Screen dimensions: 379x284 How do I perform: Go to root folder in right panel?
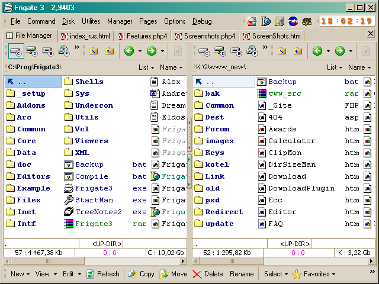[282, 51]
